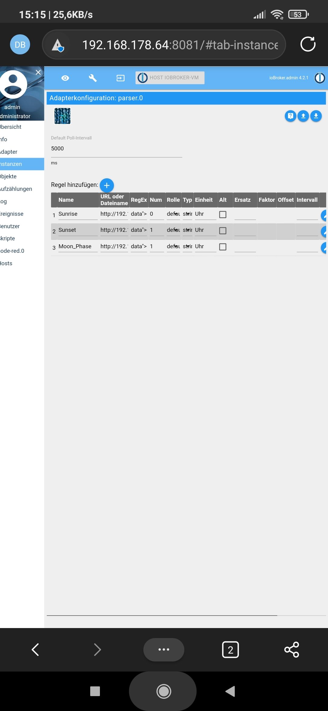Open Info in the sidebar
This screenshot has height=711, width=328.
pyautogui.click(x=22, y=139)
